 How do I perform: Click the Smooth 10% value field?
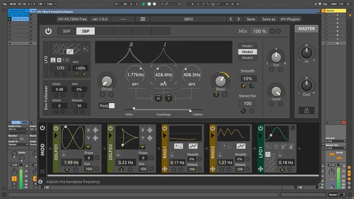[x=247, y=78]
